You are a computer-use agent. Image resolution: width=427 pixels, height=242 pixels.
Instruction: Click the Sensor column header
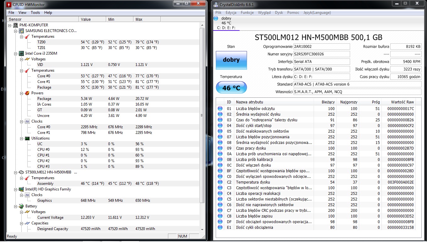43,19
